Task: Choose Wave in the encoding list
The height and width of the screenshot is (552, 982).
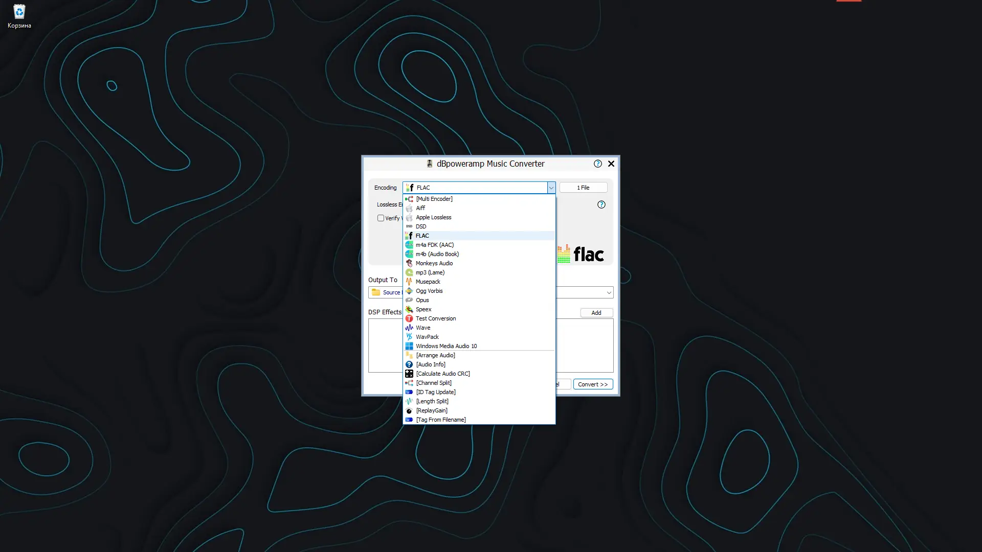Action: click(x=423, y=328)
